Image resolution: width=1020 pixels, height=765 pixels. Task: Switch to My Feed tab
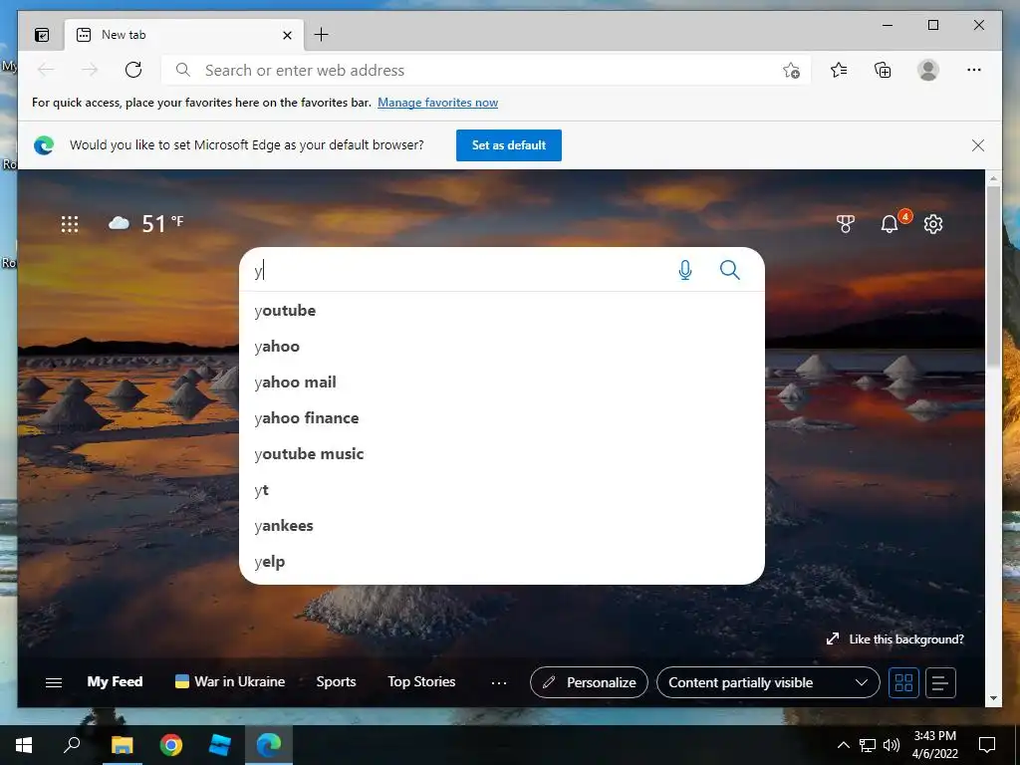tap(115, 681)
